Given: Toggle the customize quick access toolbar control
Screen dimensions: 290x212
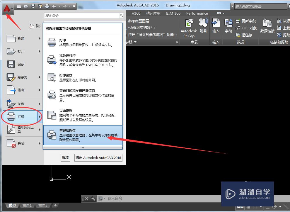Looking at the screenshot, I should click(x=74, y=6).
